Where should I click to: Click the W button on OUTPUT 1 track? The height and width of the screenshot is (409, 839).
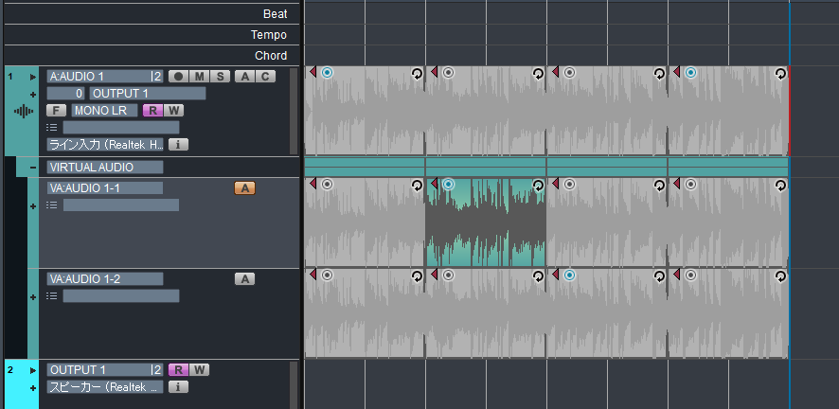pyautogui.click(x=200, y=370)
